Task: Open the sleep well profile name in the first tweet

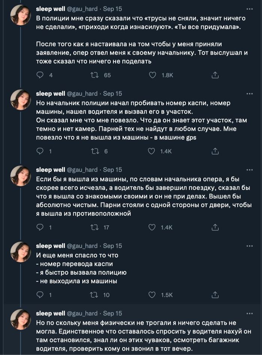Action: 50,9
